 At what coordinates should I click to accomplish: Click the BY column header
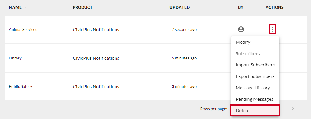(241, 7)
